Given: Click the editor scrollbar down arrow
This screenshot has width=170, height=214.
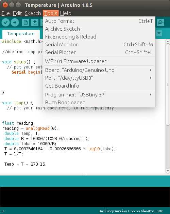Looking at the screenshot, I should point(168,171).
